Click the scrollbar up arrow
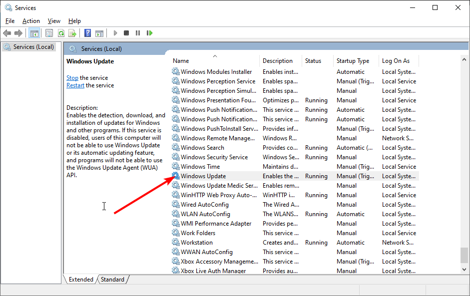Viewport: 470px width, 296px height. pos(465,59)
